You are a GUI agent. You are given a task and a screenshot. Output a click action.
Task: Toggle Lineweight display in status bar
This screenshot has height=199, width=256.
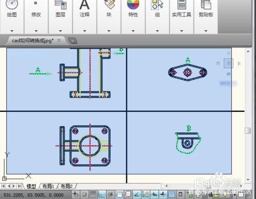163,194
